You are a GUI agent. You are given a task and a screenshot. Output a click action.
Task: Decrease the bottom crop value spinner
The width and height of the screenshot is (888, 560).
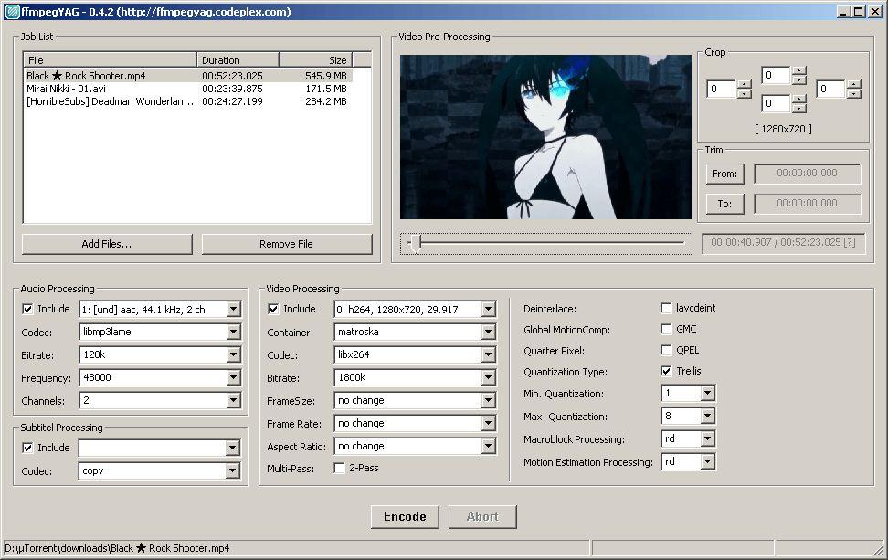click(799, 108)
